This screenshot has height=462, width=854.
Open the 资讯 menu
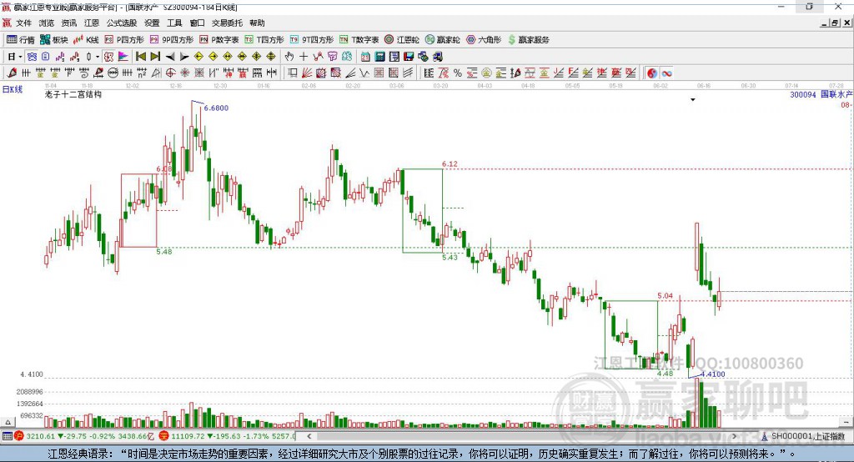(68, 23)
